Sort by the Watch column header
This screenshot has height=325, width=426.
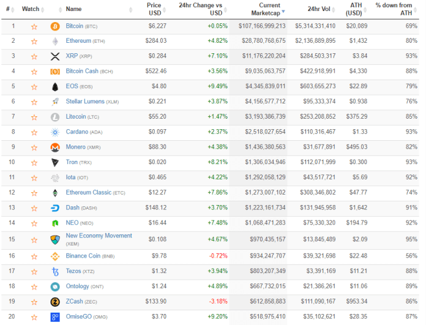pyautogui.click(x=33, y=9)
